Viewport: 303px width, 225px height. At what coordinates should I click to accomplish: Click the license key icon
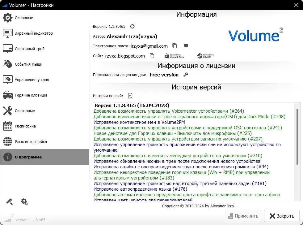186,75
